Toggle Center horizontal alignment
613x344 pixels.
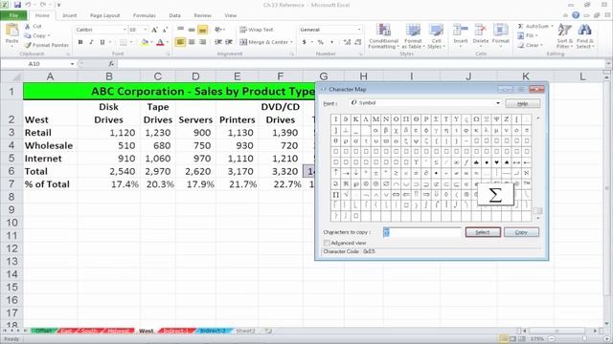[x=192, y=42]
